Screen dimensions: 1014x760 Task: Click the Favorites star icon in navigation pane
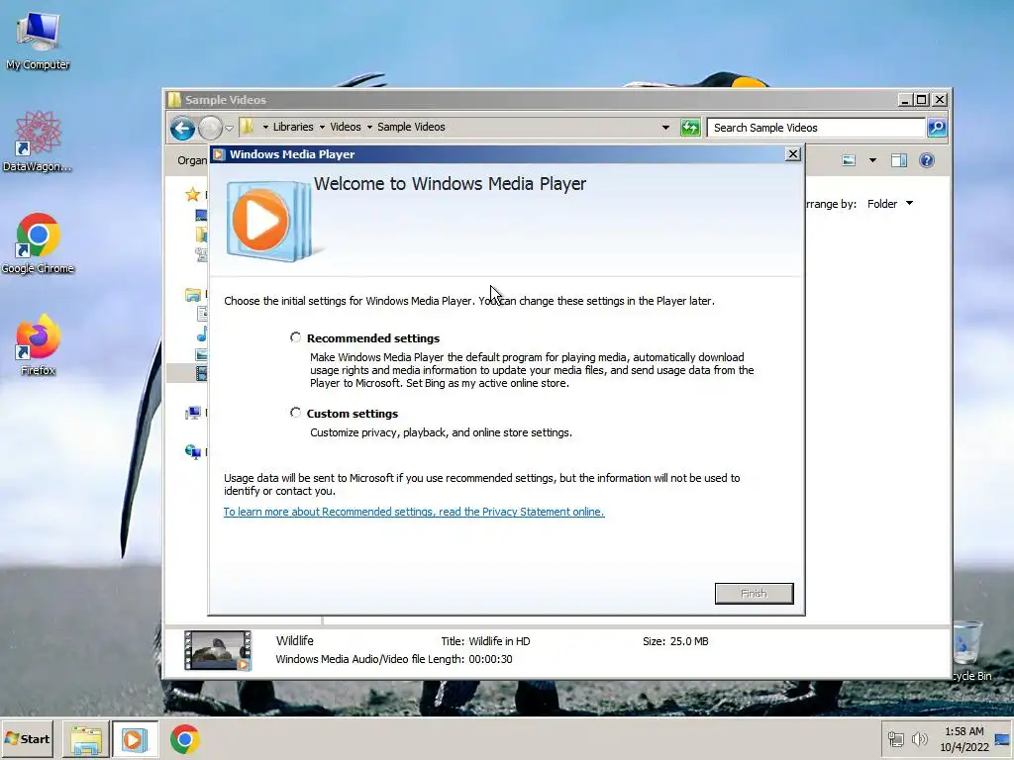coord(192,194)
